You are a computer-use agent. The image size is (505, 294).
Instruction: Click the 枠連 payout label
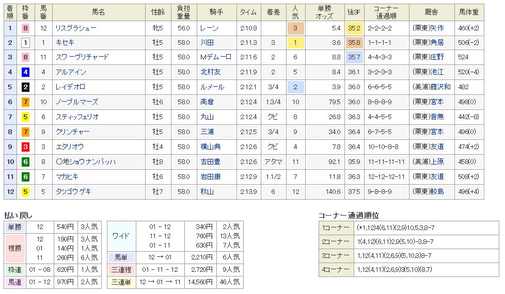point(15,270)
